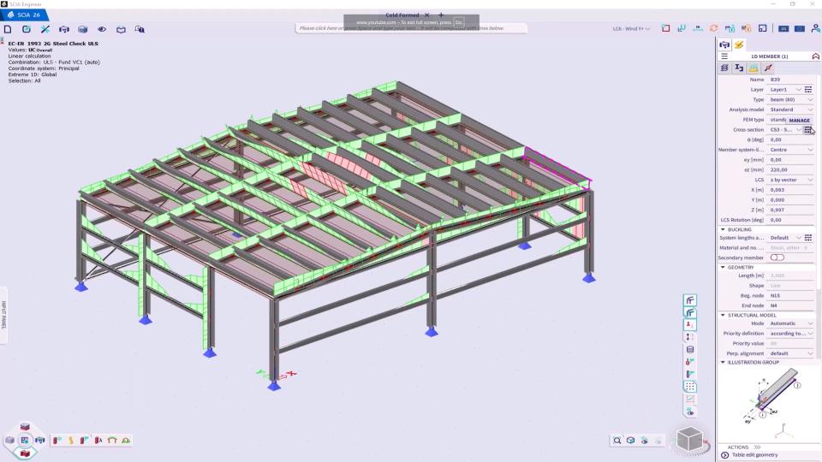Open the hamburger menu in properties panel

pyautogui.click(x=724, y=56)
